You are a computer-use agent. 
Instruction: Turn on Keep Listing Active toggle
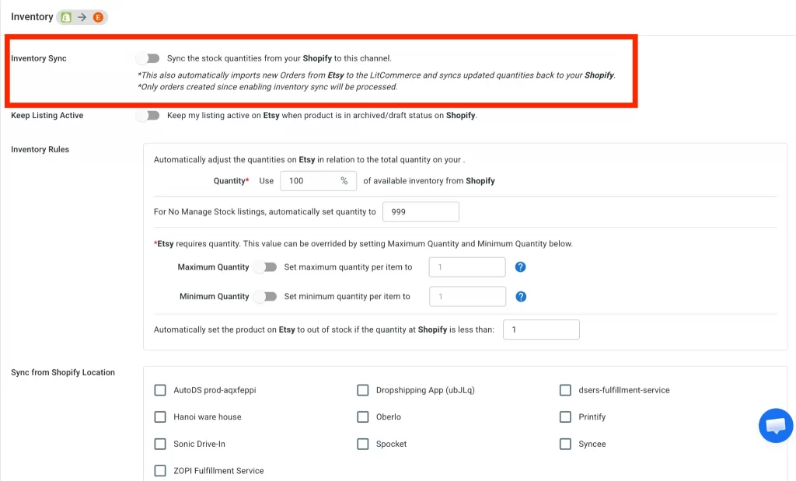click(x=148, y=115)
